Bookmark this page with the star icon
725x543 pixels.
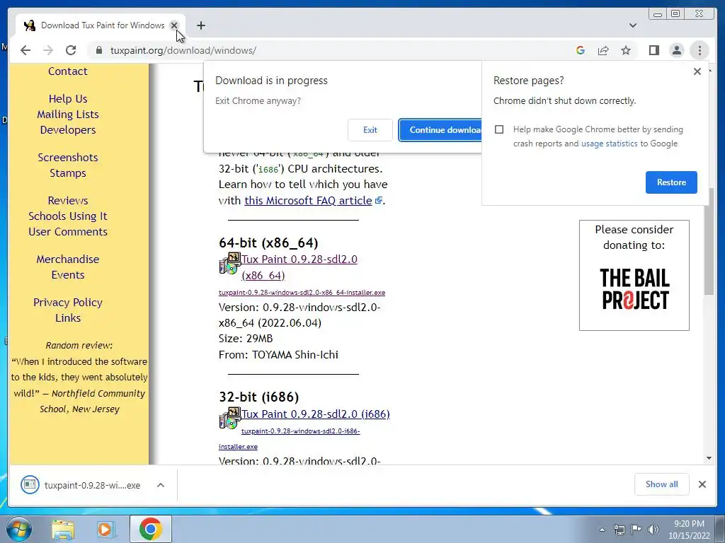[x=626, y=50]
